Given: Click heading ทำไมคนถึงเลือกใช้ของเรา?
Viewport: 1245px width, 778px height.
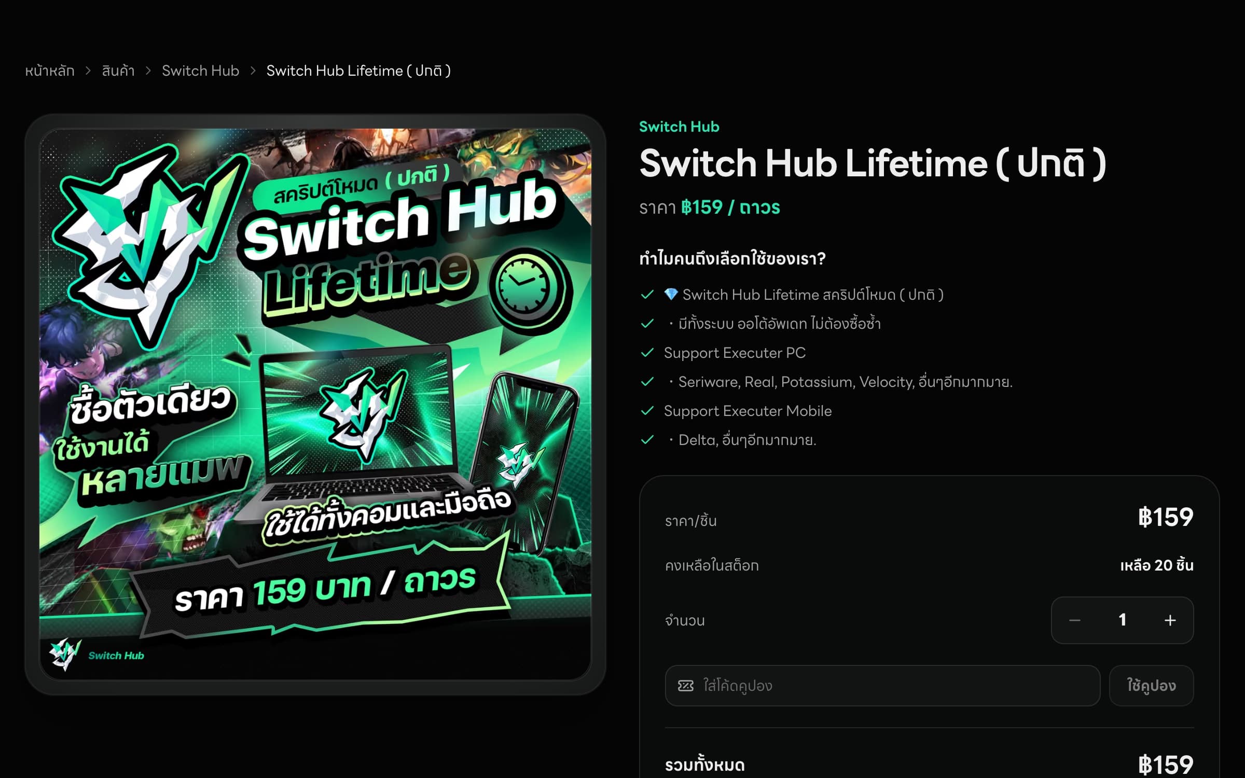Looking at the screenshot, I should (x=732, y=258).
